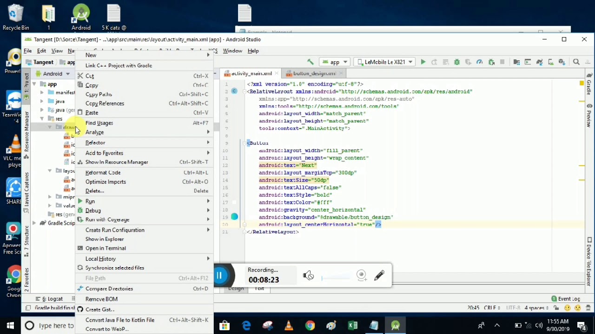The width and height of the screenshot is (595, 334).
Task: Open the app run configuration dropdown
Action: click(x=335, y=62)
